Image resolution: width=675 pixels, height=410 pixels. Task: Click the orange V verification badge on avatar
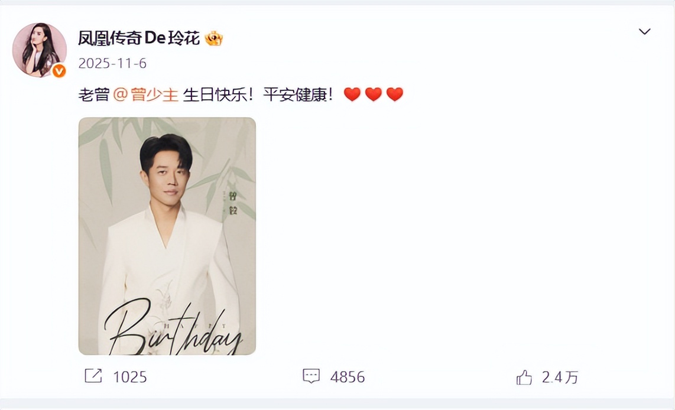[58, 71]
